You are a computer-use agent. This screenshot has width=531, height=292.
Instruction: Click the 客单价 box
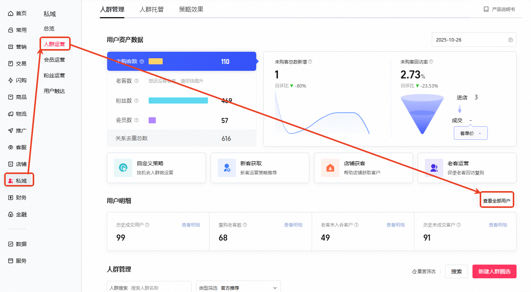[x=471, y=133]
